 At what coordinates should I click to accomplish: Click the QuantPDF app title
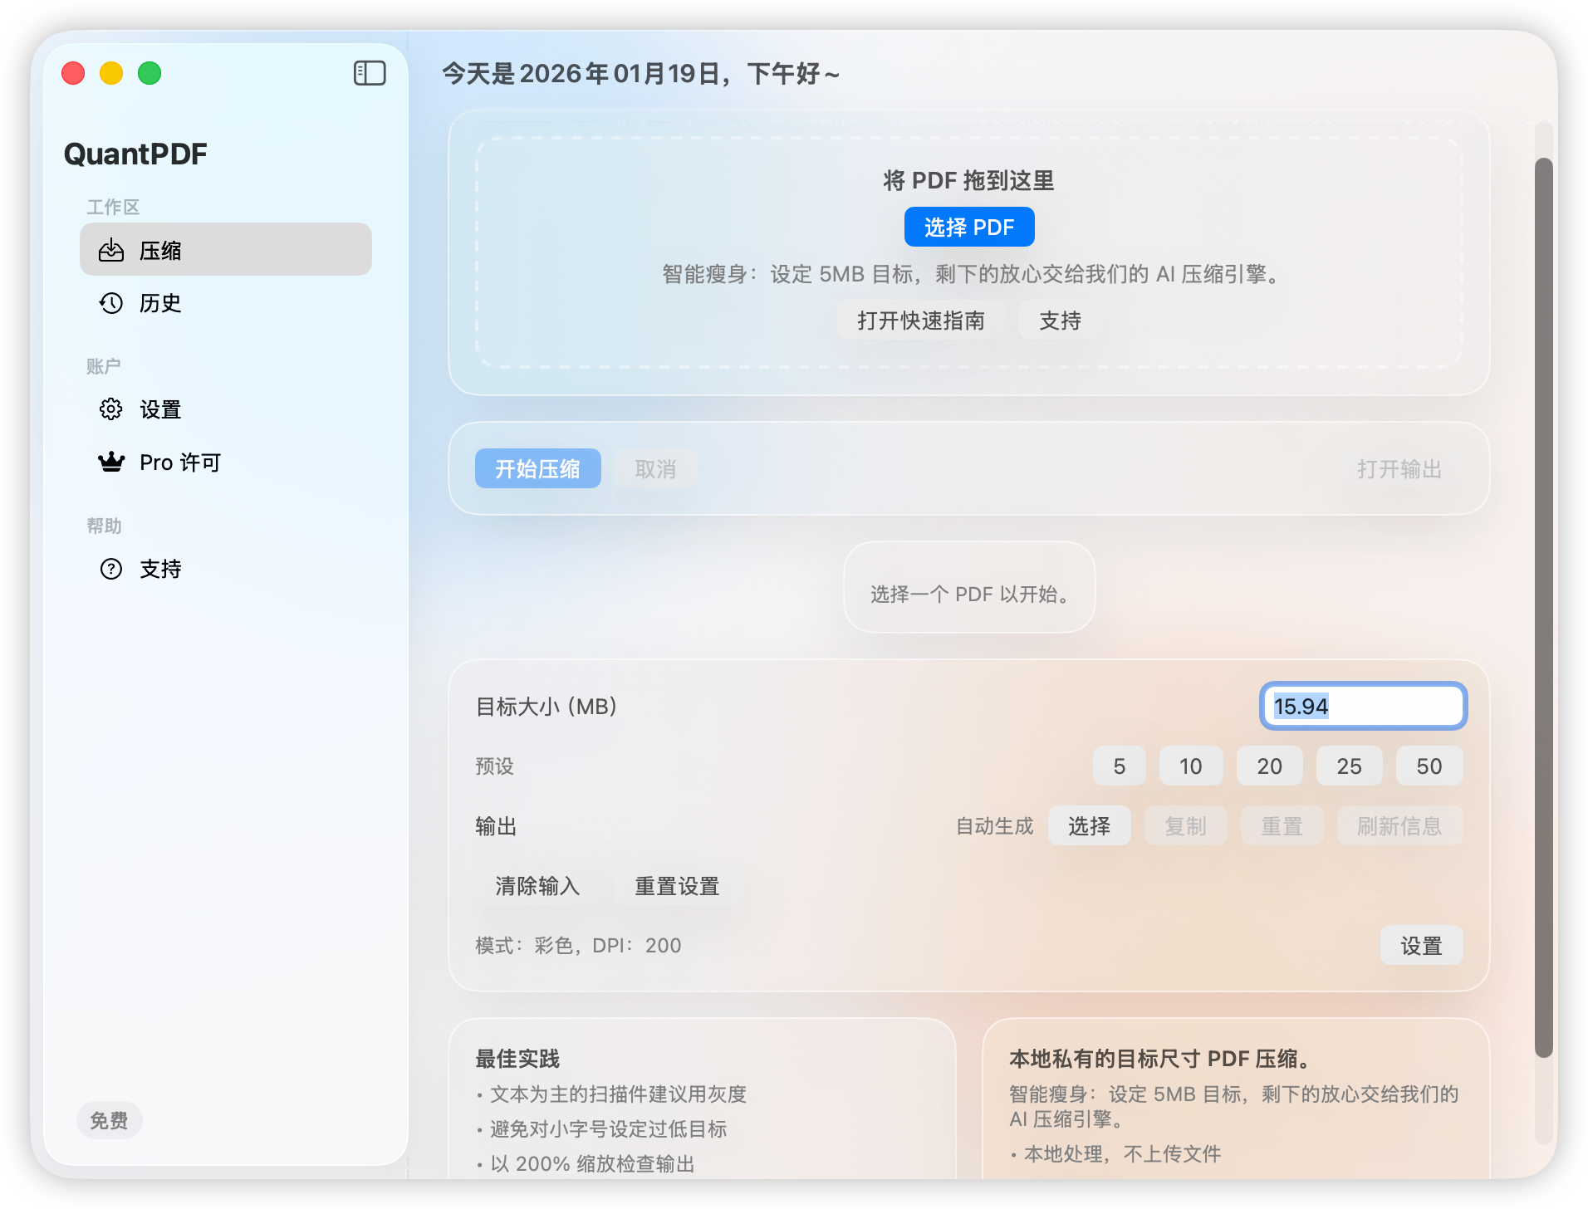135,154
